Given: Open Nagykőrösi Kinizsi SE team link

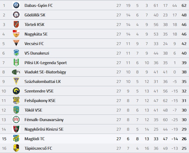Looking at the screenshot, I should click(44, 129).
